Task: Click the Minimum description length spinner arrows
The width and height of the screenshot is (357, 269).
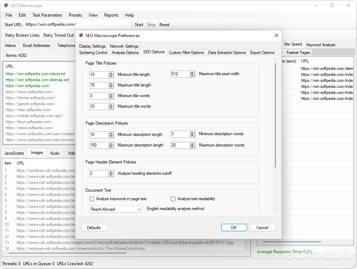Action: 111,134
